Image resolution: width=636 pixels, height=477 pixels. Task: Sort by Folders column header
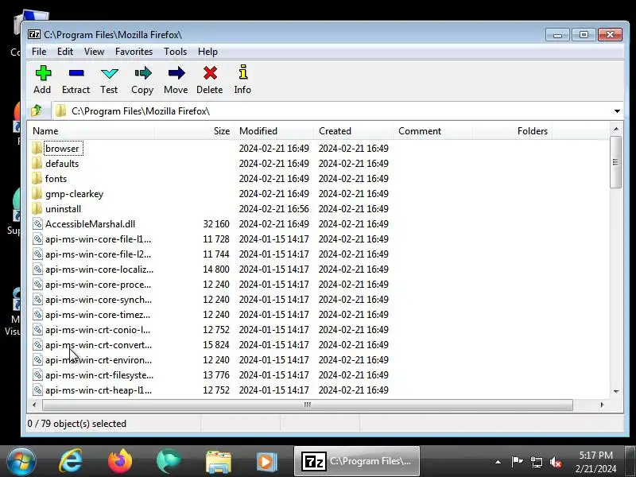(512, 131)
